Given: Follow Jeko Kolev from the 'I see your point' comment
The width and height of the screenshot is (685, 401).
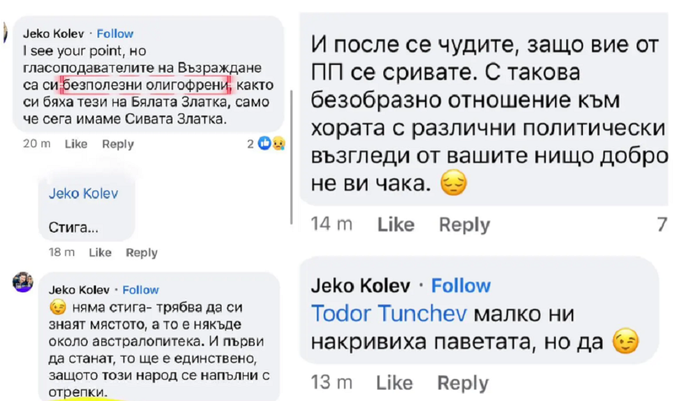Looking at the screenshot, I should [115, 33].
